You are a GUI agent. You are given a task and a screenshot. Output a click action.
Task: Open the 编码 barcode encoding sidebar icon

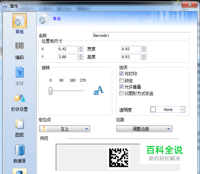tap(20, 46)
